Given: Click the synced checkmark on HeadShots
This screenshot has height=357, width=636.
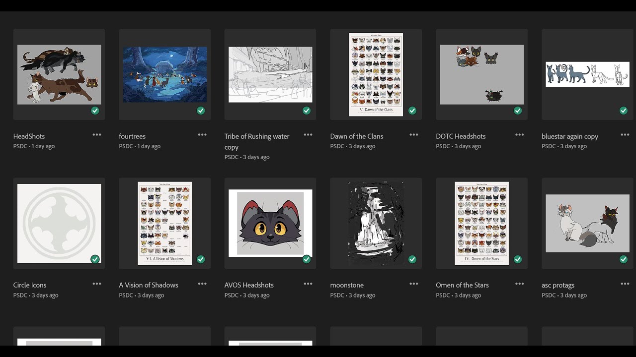Looking at the screenshot, I should tap(95, 111).
